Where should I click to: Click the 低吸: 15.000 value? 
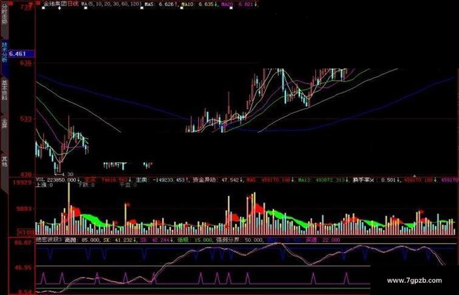click(194, 240)
